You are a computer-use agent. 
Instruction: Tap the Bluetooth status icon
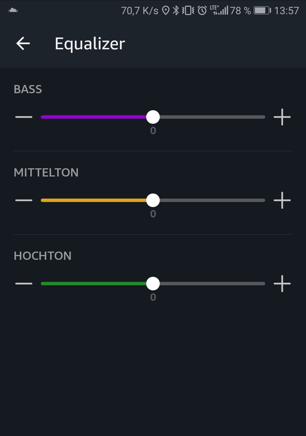[x=176, y=11]
